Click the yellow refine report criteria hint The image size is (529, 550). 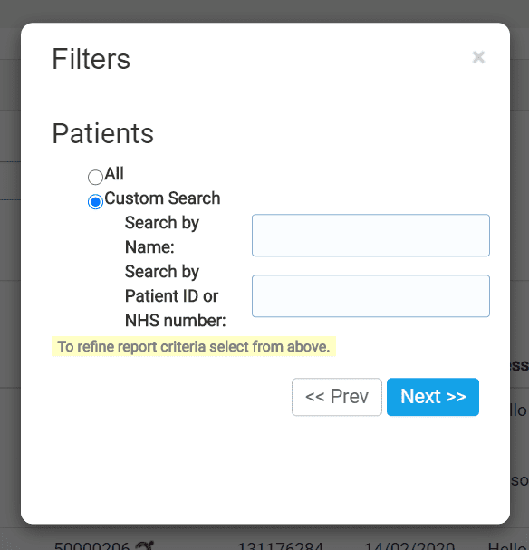click(x=194, y=346)
